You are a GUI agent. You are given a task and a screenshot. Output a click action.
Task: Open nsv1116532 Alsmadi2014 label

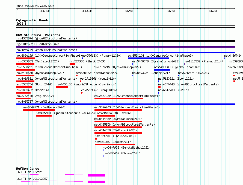(203, 61)
